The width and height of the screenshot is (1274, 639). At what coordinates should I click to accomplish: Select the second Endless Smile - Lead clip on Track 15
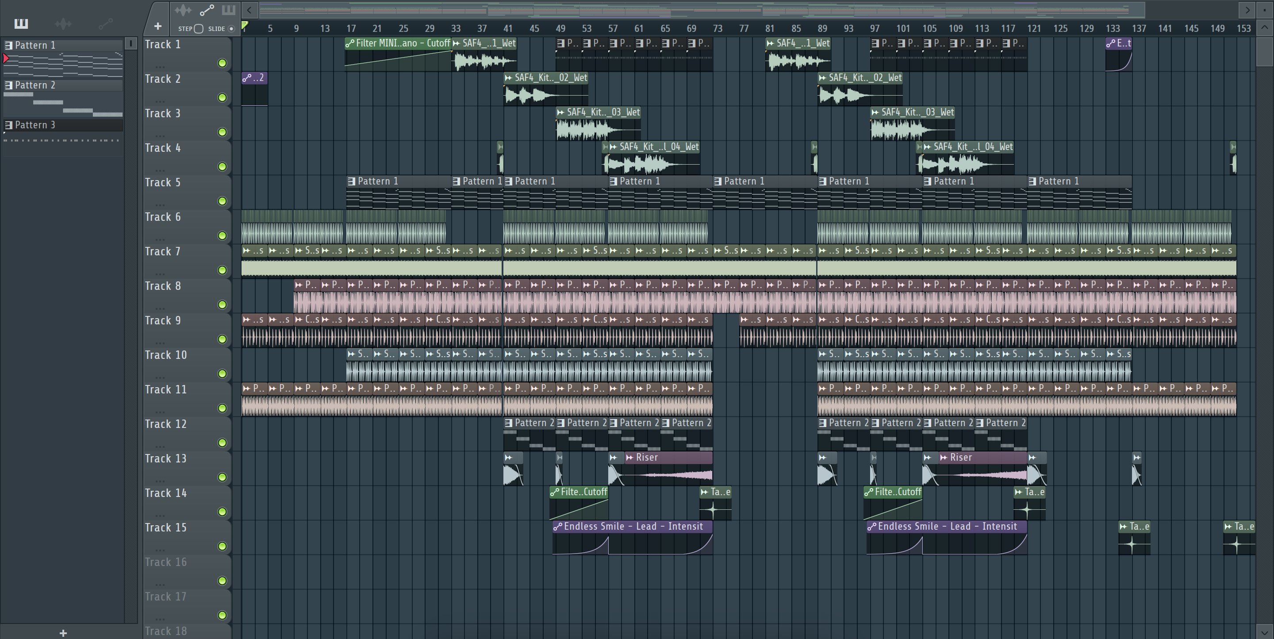pyautogui.click(x=947, y=538)
